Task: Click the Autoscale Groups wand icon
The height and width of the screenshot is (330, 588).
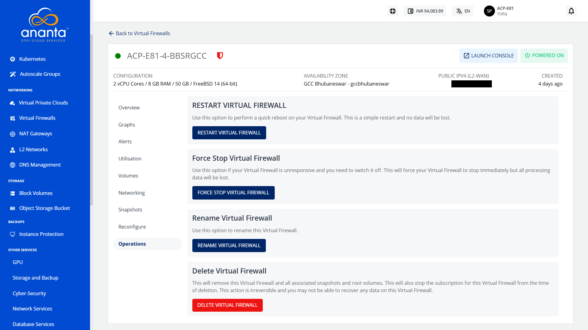Action: [13, 74]
